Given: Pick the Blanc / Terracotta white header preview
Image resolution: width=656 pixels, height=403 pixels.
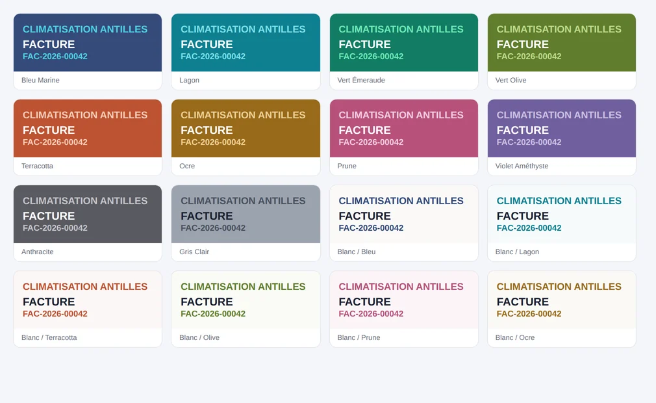Looking at the screenshot, I should [x=88, y=300].
